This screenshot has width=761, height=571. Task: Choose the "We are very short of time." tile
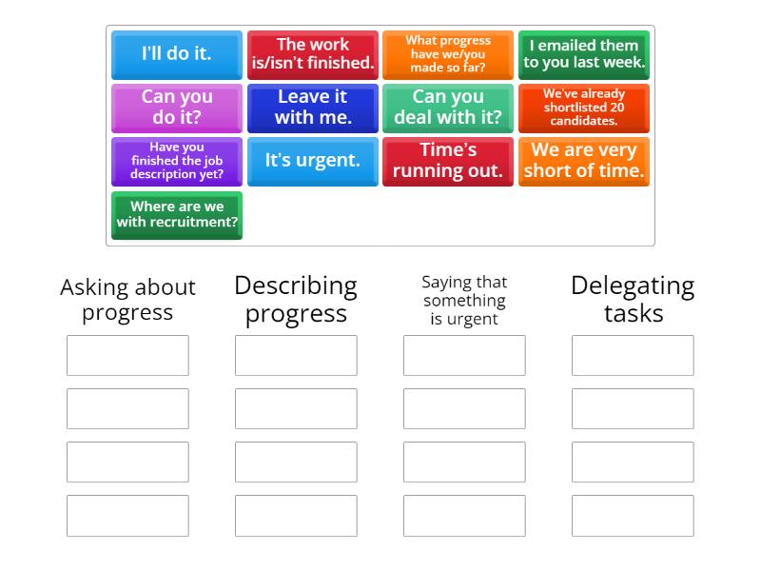(x=584, y=161)
